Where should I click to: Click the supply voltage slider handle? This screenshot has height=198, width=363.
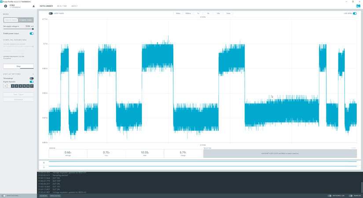click(x=33, y=29)
